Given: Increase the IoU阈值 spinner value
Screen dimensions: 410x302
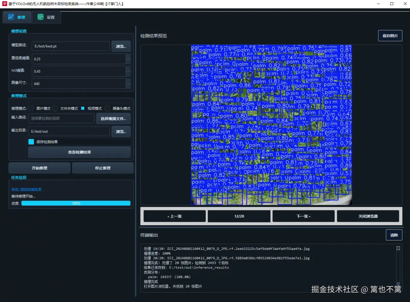Looking at the screenshot, I should tap(128, 69).
